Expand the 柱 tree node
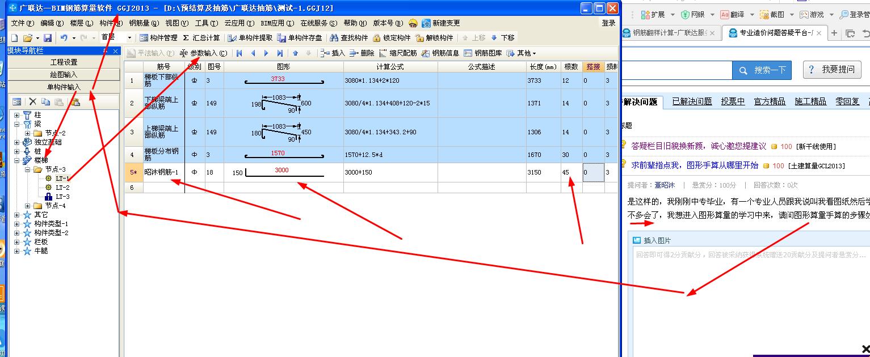The width and height of the screenshot is (870, 357). tap(17, 115)
